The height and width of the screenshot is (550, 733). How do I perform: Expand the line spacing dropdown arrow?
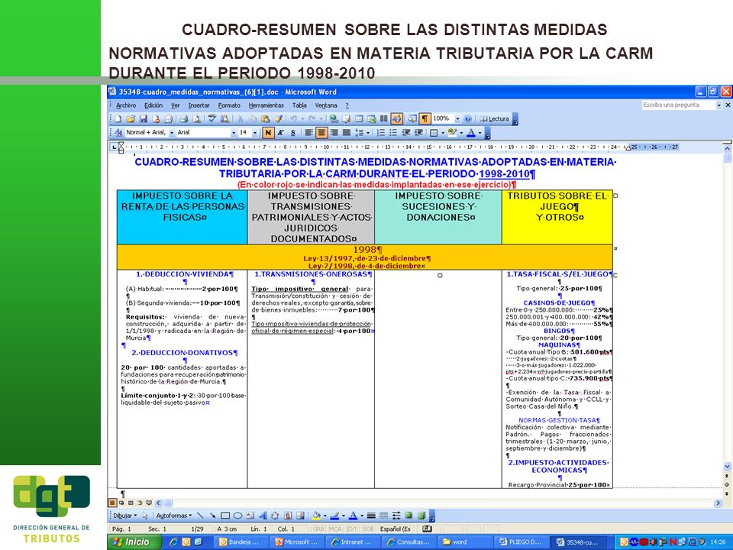coord(368,132)
